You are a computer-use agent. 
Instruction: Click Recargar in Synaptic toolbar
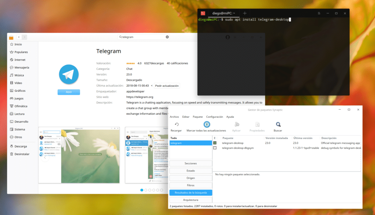[x=176, y=127]
